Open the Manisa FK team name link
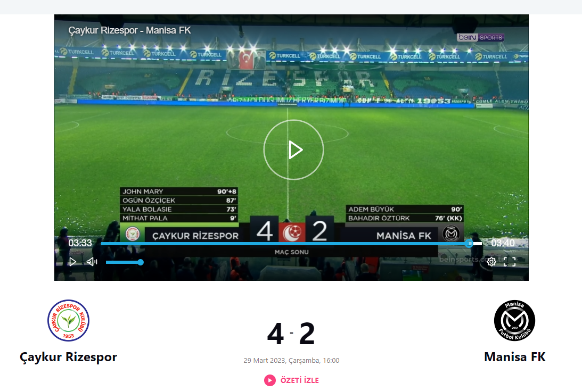The image size is (582, 391). click(x=515, y=357)
